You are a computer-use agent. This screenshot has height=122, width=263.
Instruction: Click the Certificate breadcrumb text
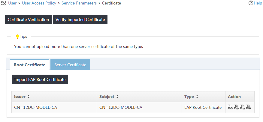coord(112,3)
